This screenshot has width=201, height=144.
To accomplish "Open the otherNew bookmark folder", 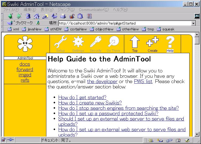I will coord(128,29).
